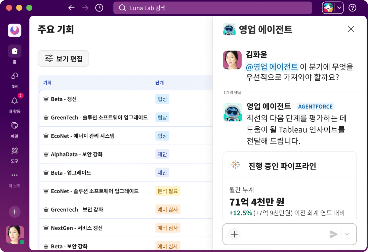The image size is (368, 252).
Task: Expand the workspace switcher chevron top right
Action: click(339, 7)
